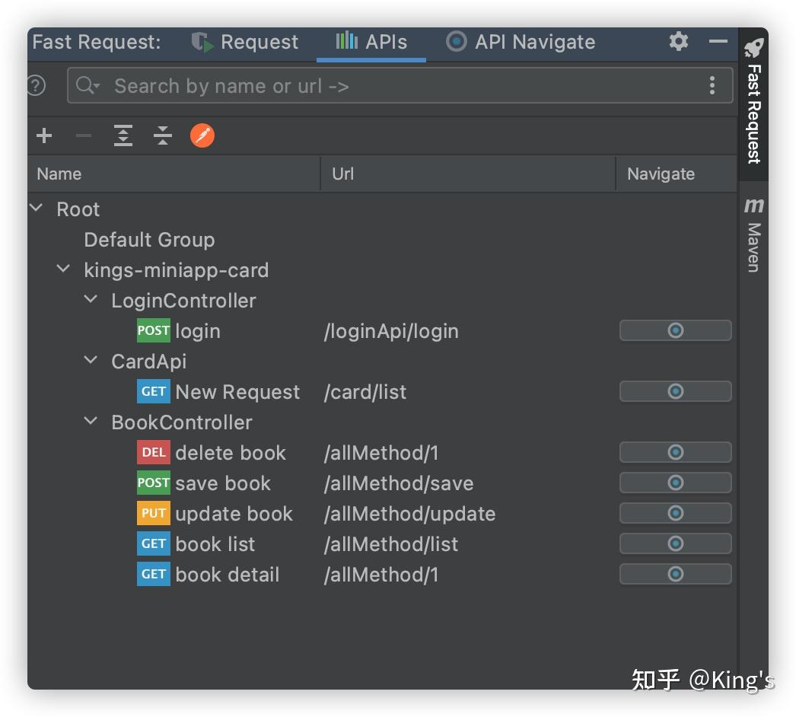Click the plus icon to add a group
Viewport: 796px width, 717px height.
(x=44, y=135)
